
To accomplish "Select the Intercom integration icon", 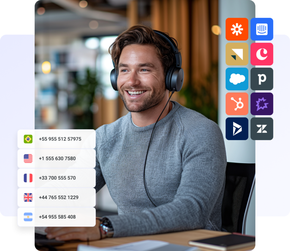I will 262,29.
